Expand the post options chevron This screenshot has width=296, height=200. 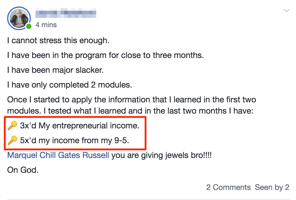click(286, 11)
